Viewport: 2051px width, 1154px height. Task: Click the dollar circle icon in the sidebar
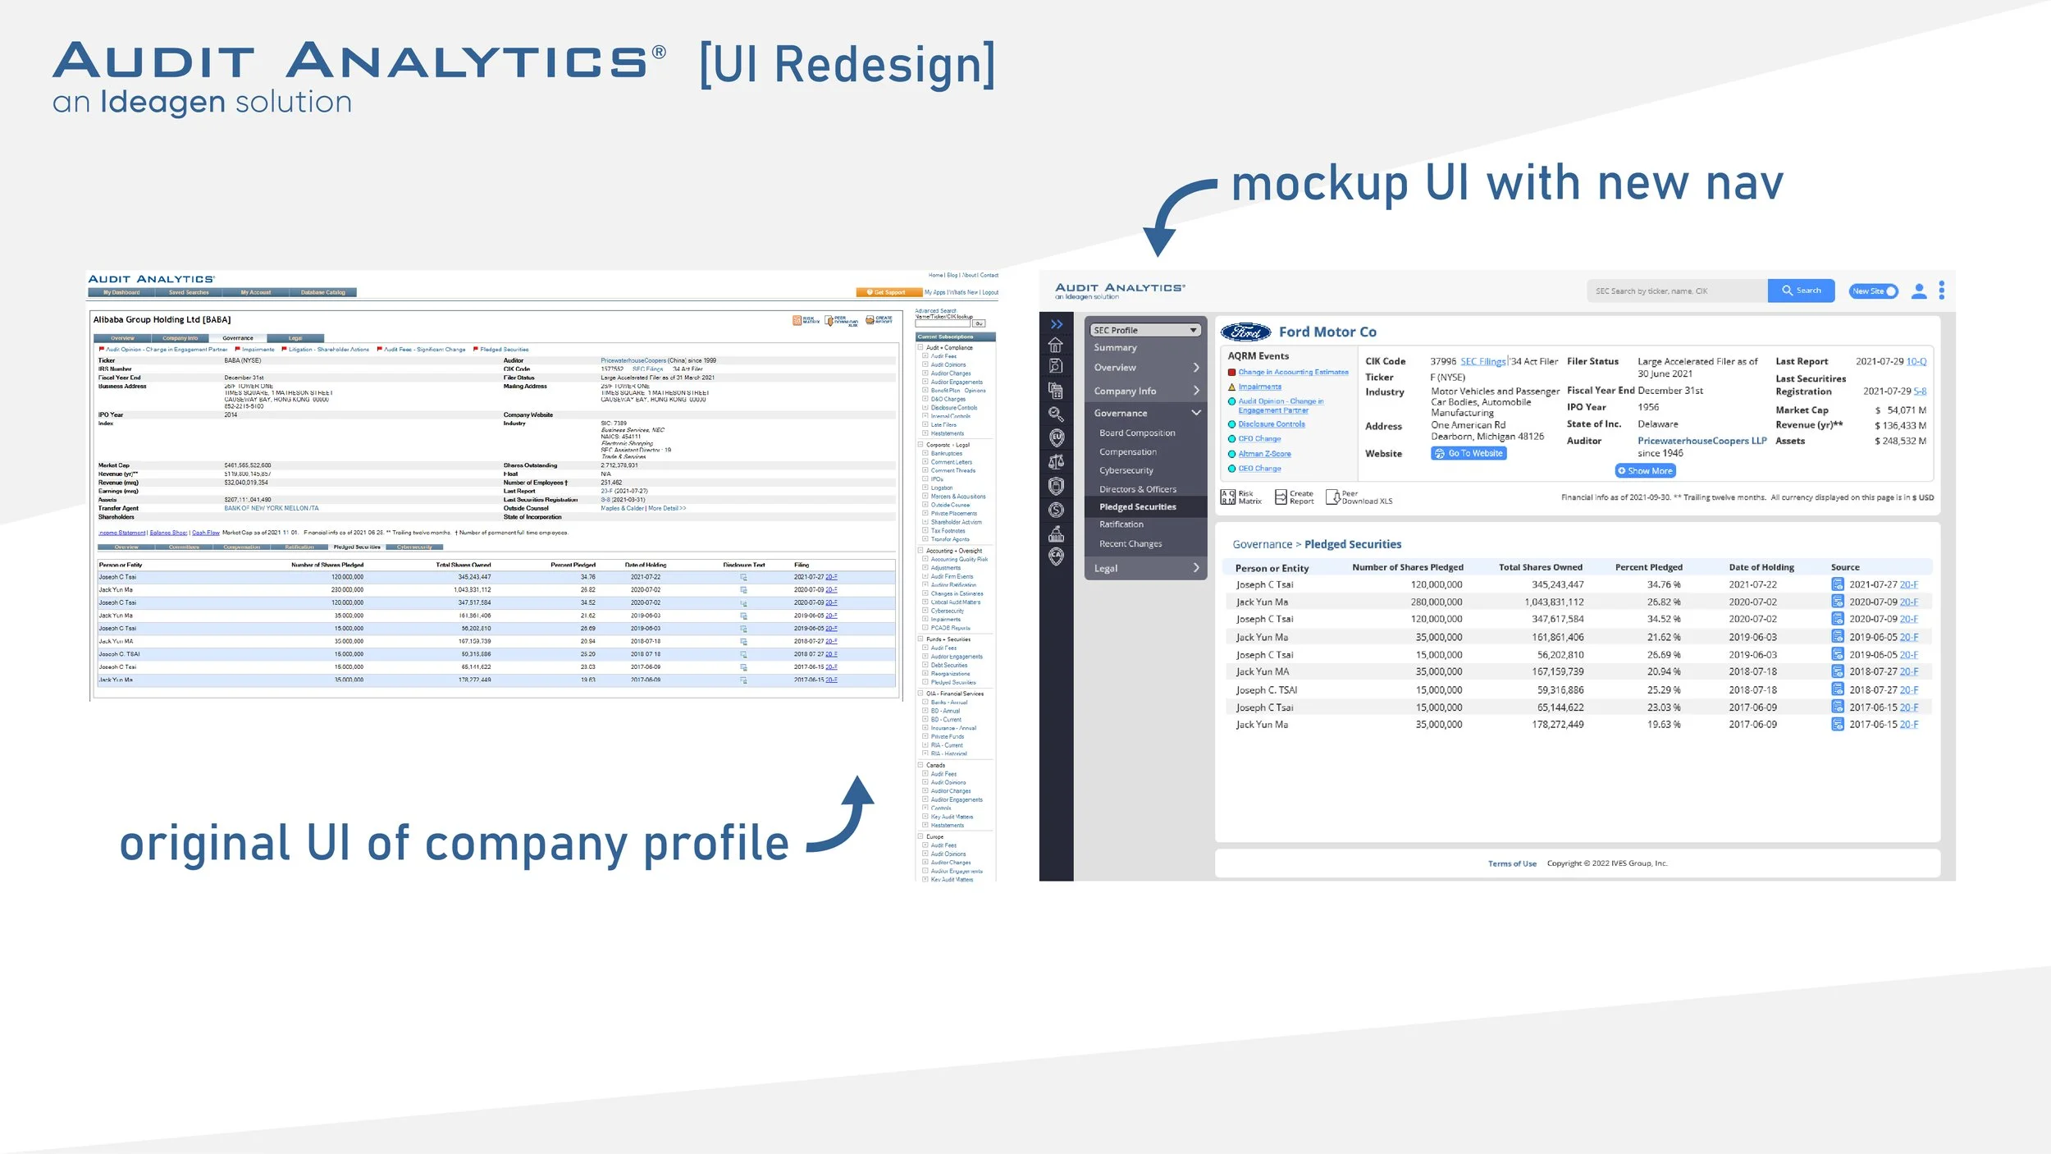click(x=1056, y=510)
